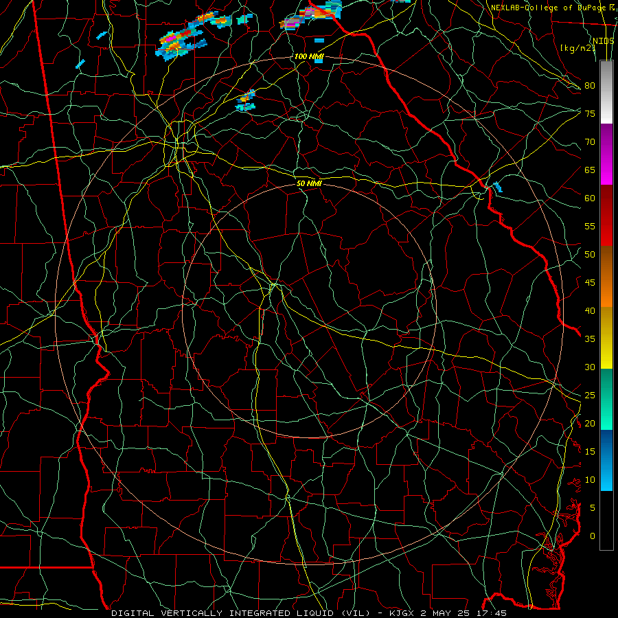Viewport: 618px width, 618px height.
Task: Click the 45 value on color scale
Action: [590, 283]
